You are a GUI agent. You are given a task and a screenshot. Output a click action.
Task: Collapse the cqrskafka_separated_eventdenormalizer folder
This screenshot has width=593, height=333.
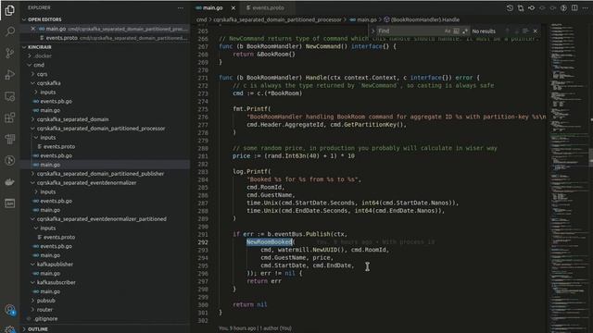click(33, 183)
